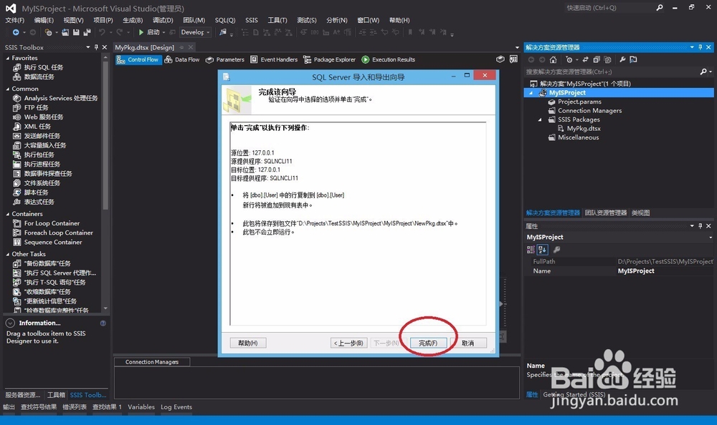Click the Show All Files icon
717x425 pixels.
click(607, 59)
